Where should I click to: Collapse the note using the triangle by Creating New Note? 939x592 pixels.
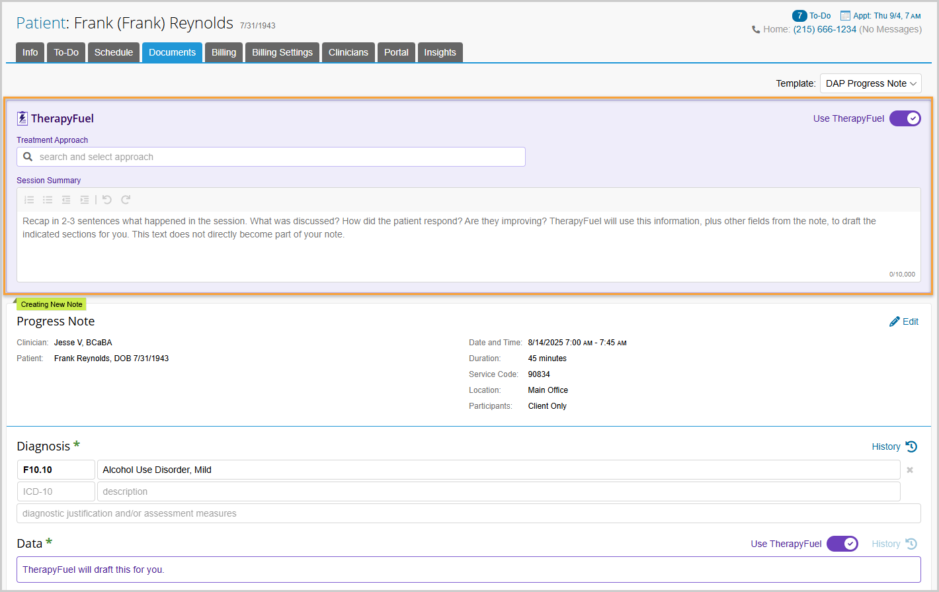tap(15, 301)
